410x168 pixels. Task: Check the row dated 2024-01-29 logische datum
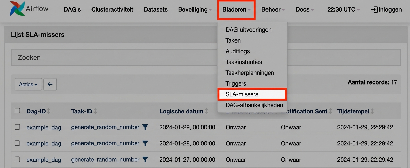pyautogui.click(x=17, y=127)
